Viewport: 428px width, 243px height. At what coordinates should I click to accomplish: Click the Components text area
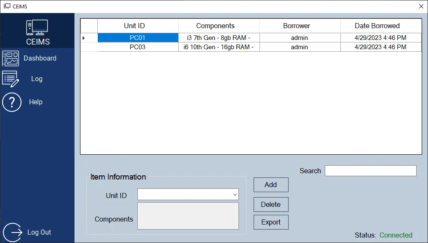pyautogui.click(x=188, y=216)
